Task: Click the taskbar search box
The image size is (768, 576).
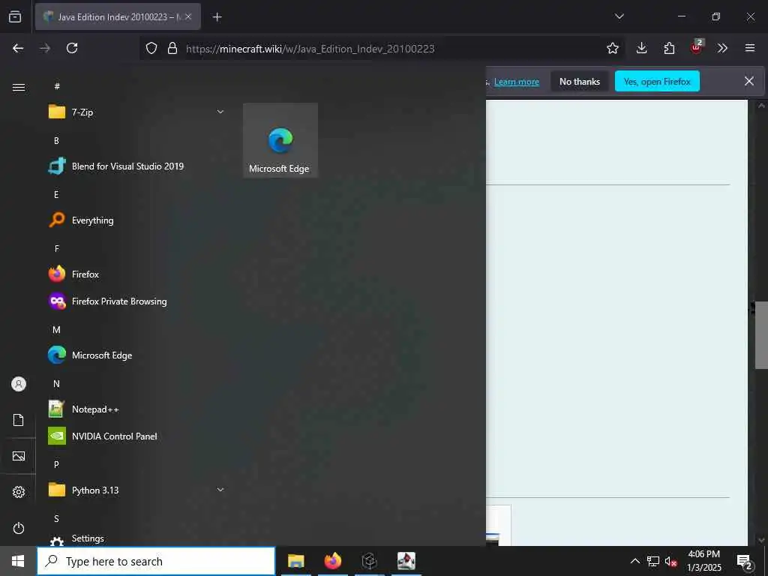Action: 156,561
